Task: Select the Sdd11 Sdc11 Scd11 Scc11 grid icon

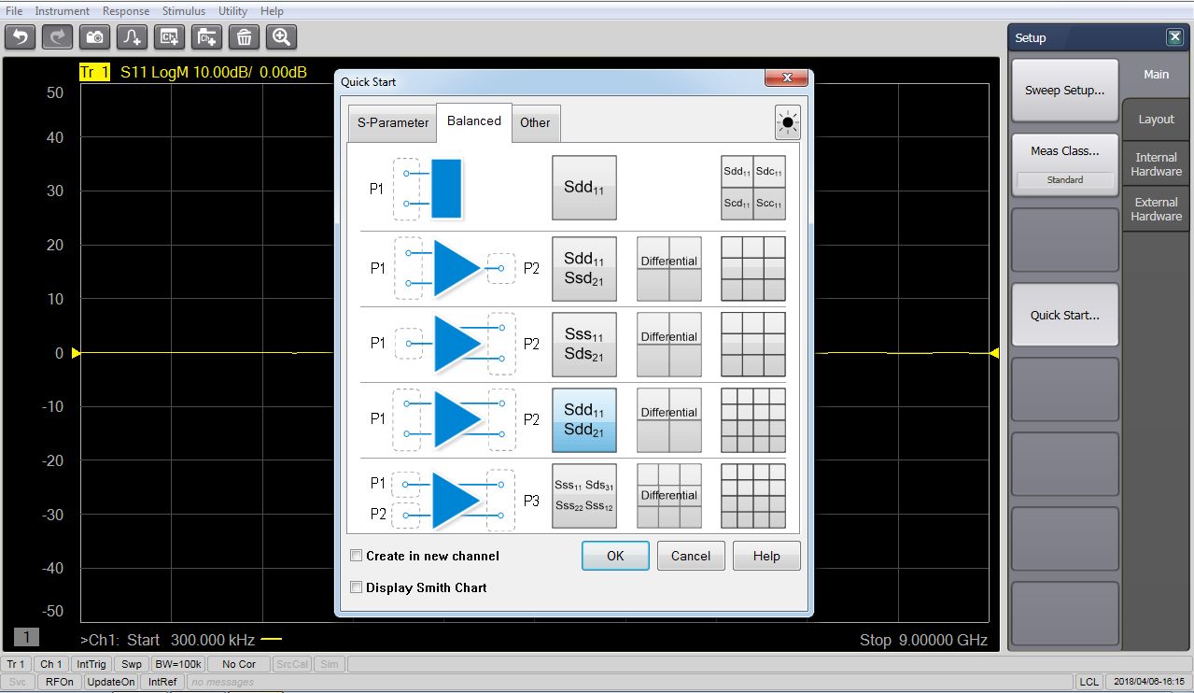Action: click(752, 188)
